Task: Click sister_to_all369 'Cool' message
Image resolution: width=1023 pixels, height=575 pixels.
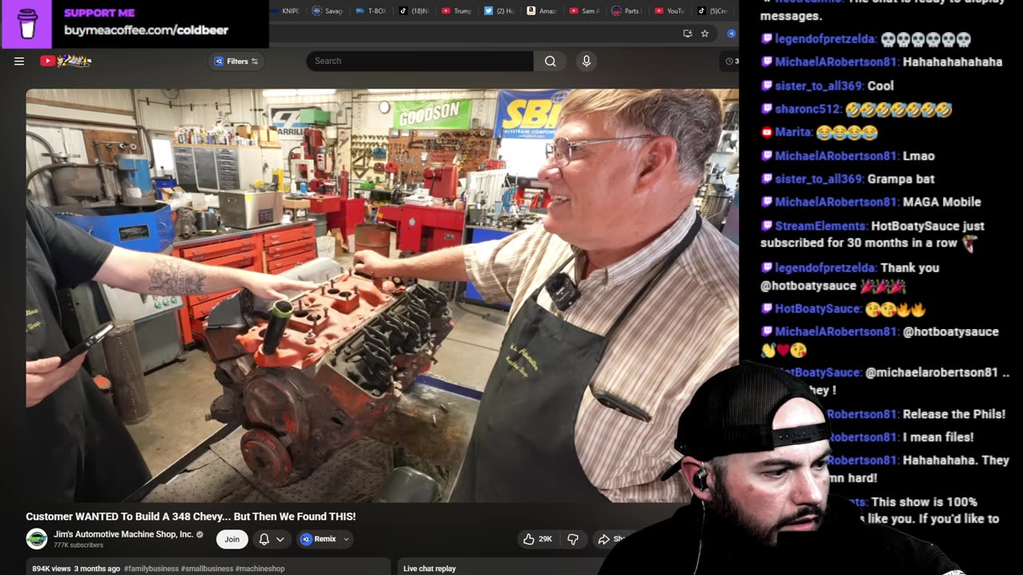Action: coord(827,85)
